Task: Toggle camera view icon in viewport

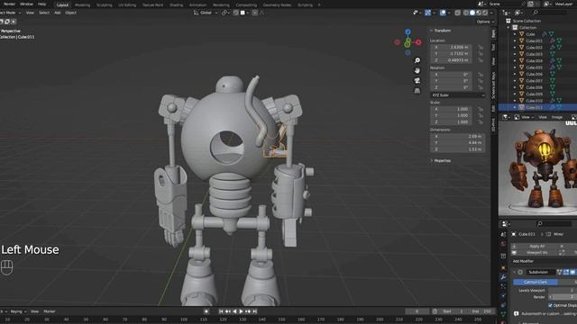Action: [x=417, y=80]
